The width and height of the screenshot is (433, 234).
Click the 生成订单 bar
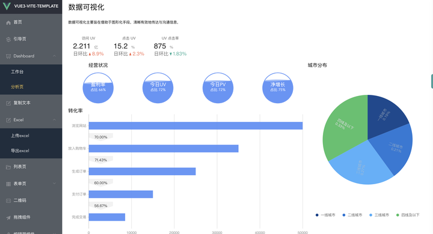point(142,172)
